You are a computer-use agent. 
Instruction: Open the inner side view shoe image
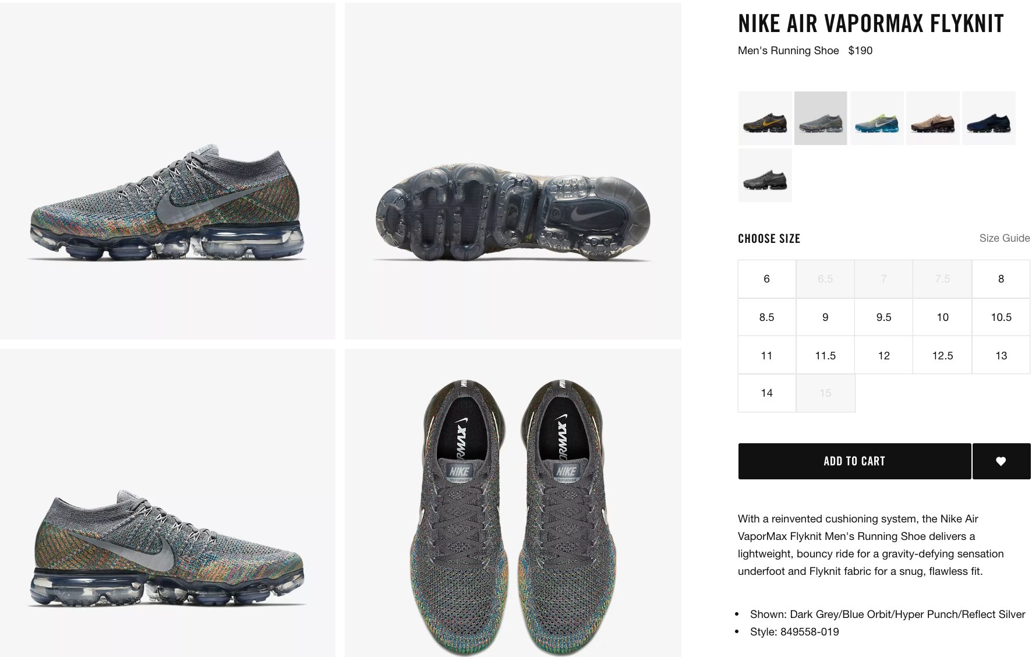(x=168, y=503)
